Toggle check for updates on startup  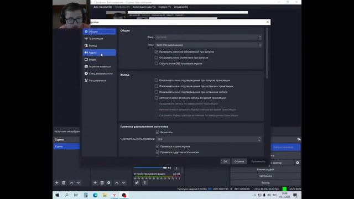point(157,51)
